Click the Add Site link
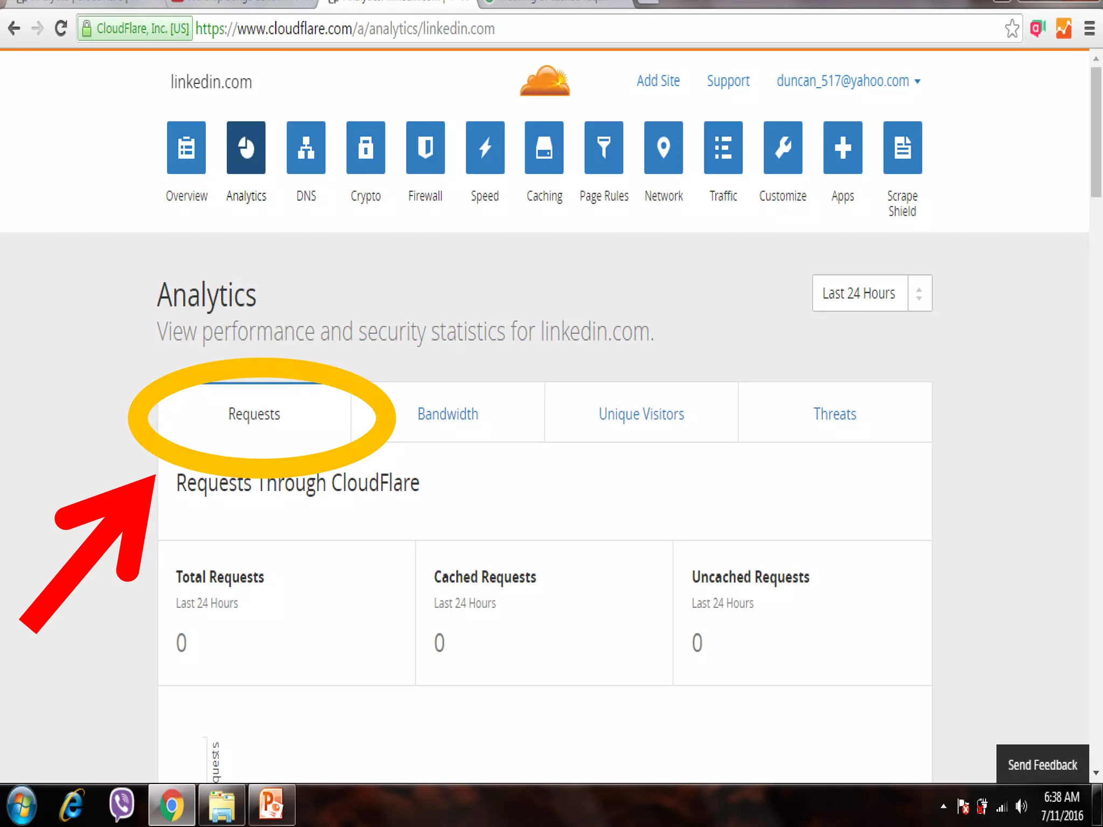 [658, 81]
